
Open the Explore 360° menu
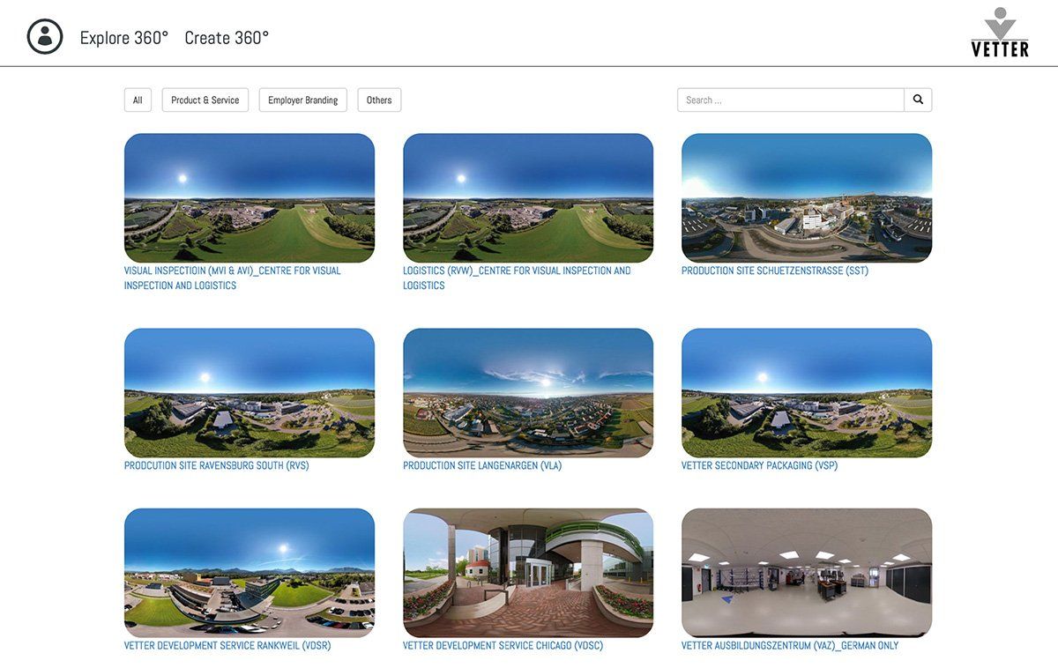[x=124, y=38]
